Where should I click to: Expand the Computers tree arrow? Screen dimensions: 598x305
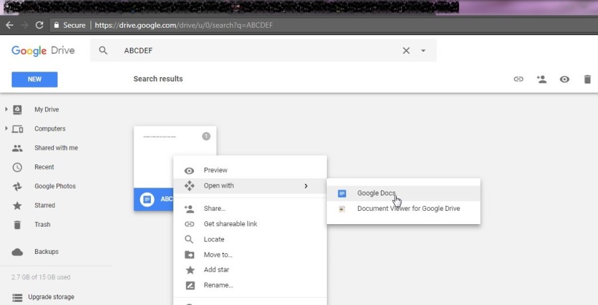pos(6,129)
